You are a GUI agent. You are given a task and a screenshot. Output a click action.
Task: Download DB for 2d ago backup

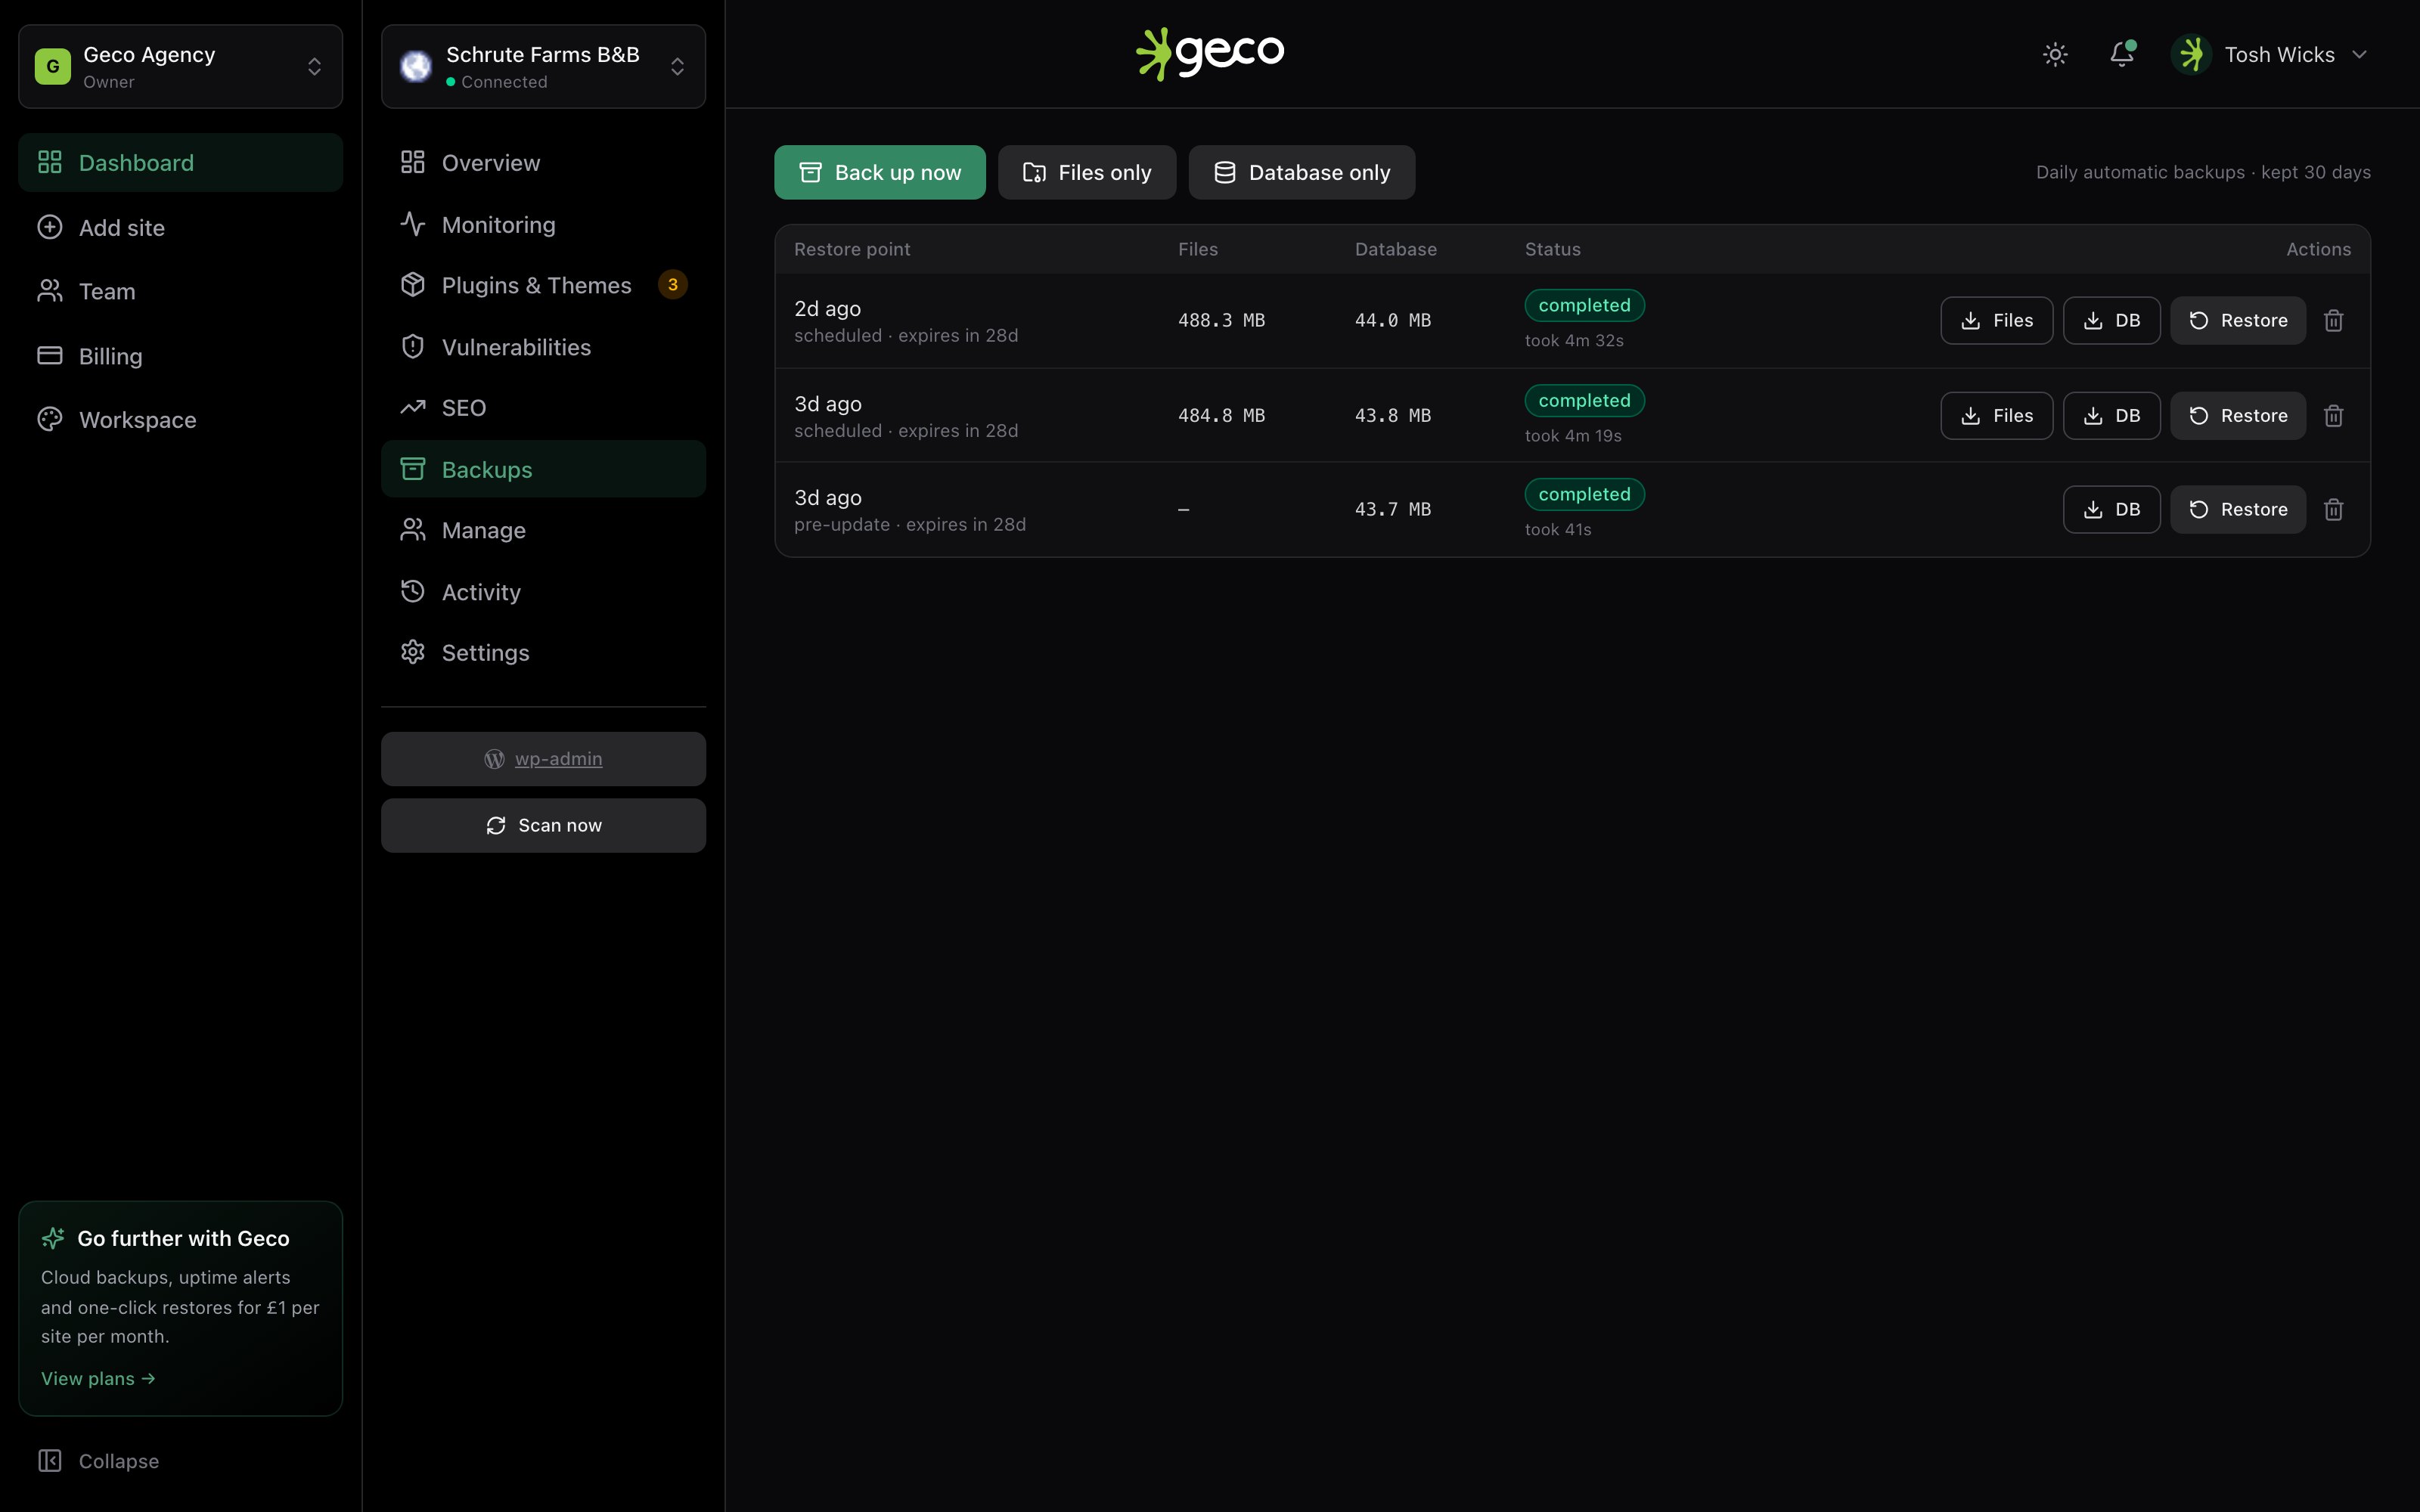pos(2112,321)
